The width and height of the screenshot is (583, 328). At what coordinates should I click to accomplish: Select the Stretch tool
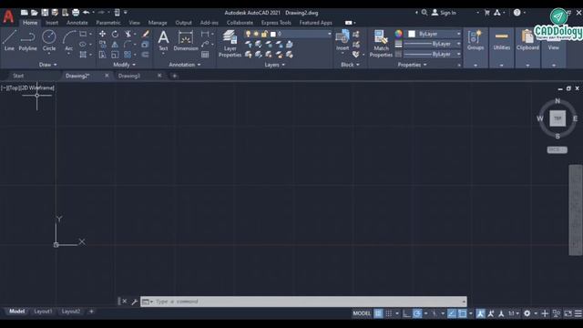tap(102, 55)
